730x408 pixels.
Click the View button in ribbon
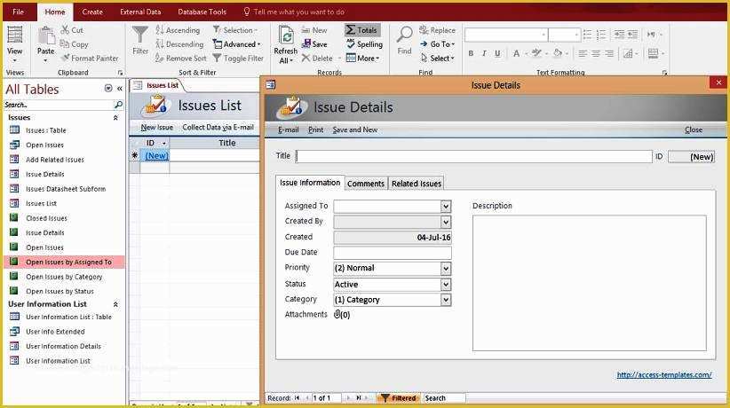(x=14, y=45)
